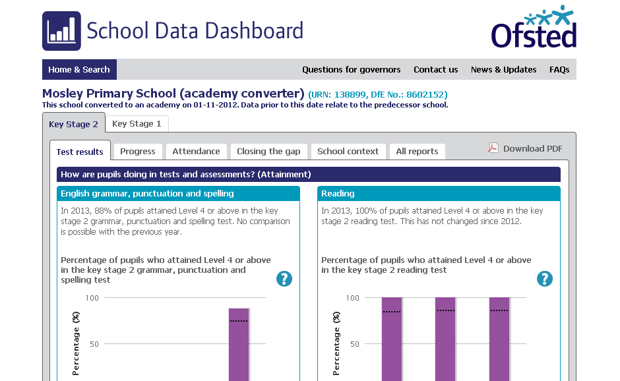Open News & Updates
Viewport: 620px width, 381px height.
tap(503, 70)
